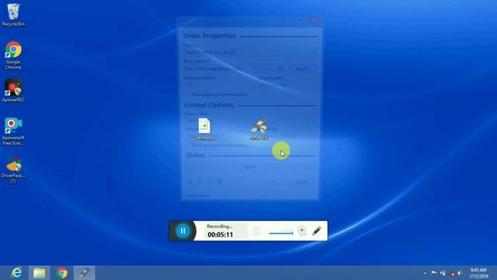Click the recording timer 00:05:11
Image resolution: width=497 pixels, height=280 pixels.
221,235
